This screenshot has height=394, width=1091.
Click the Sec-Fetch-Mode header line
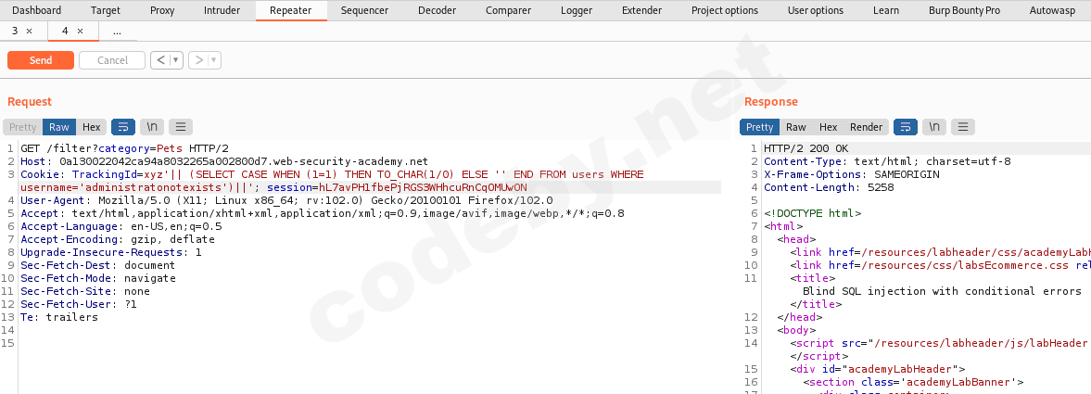pos(98,278)
